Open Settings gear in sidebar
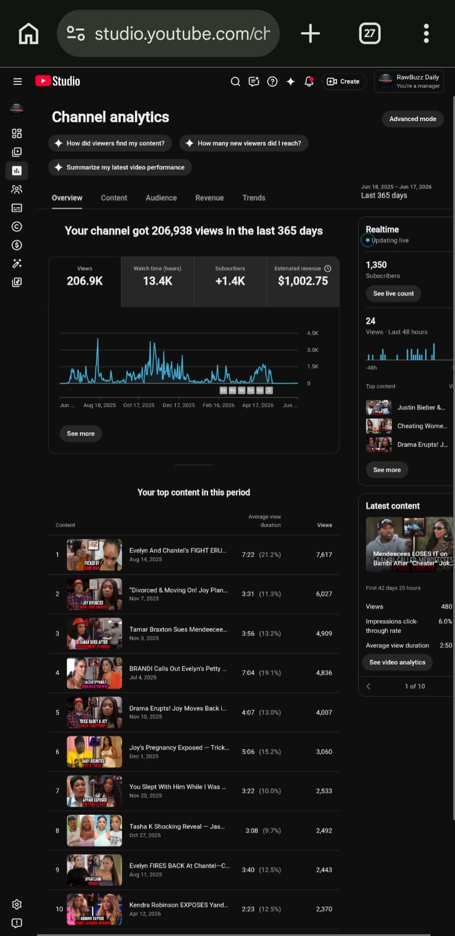 (x=17, y=904)
